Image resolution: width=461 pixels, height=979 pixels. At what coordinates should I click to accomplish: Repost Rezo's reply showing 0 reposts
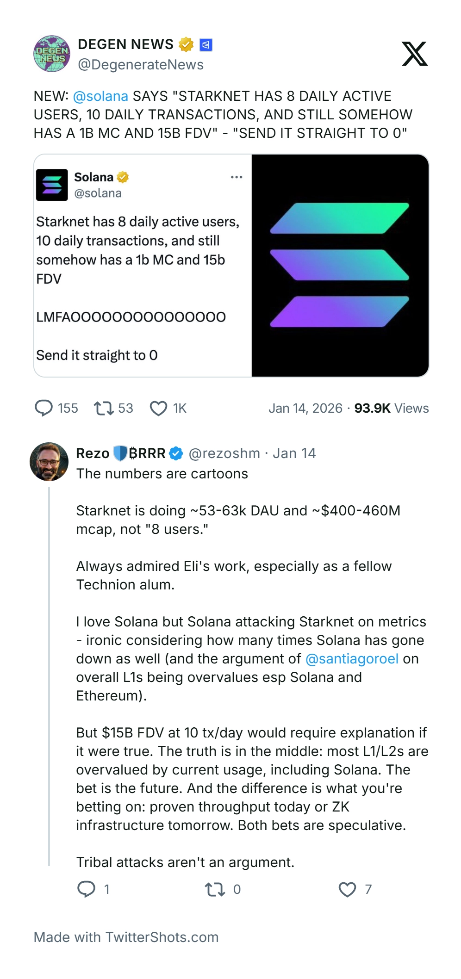coord(215,889)
